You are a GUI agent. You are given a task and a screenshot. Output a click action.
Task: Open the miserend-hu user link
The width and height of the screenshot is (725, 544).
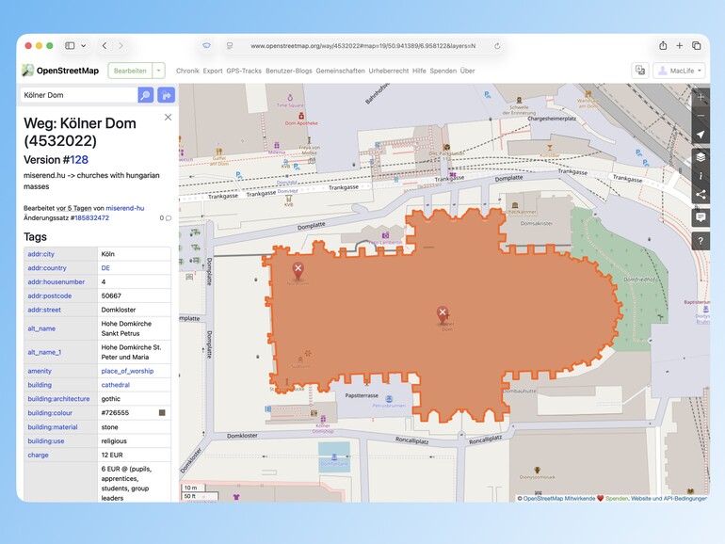click(125, 208)
